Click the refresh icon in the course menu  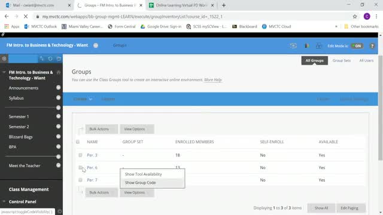click(50, 59)
